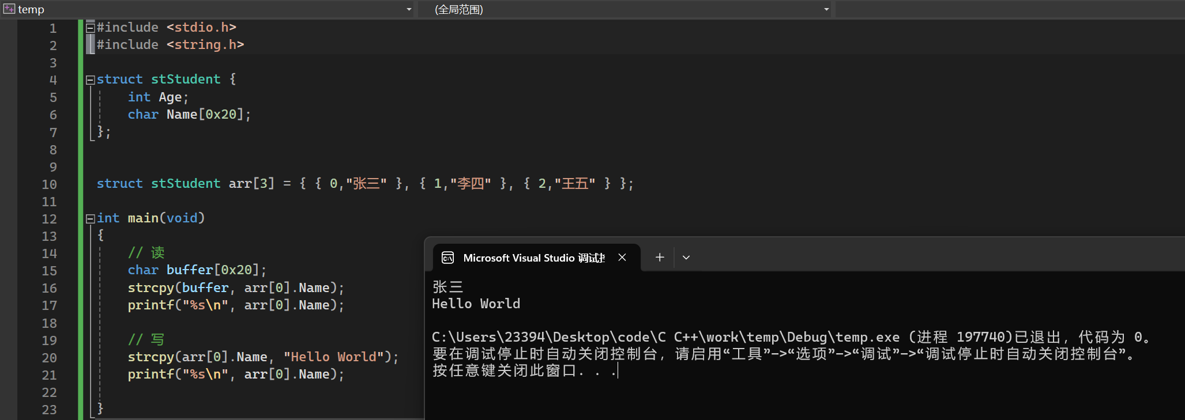Open the 全局范围 scope dropdown

[826, 9]
